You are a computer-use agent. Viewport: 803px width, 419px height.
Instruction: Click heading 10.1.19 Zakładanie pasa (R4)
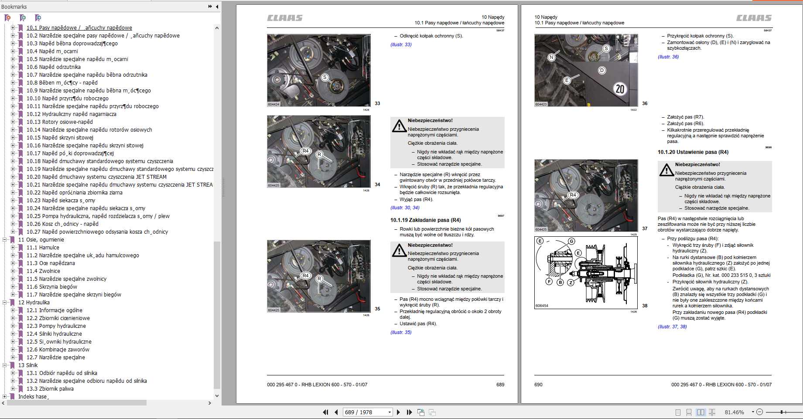click(426, 220)
